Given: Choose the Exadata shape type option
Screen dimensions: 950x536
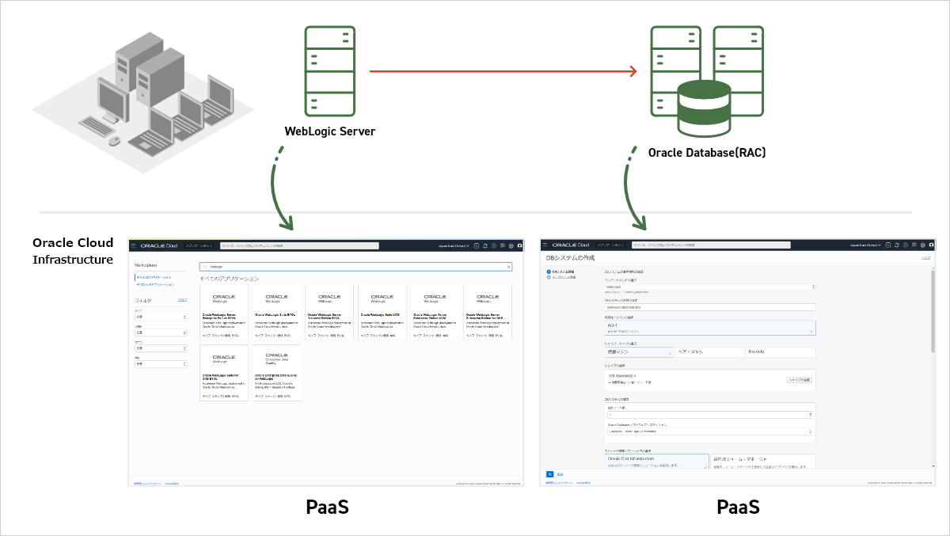Looking at the screenshot, I should [x=780, y=352].
